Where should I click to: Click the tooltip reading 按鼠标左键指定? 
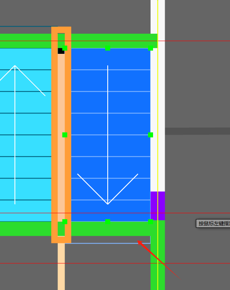coord(213,224)
